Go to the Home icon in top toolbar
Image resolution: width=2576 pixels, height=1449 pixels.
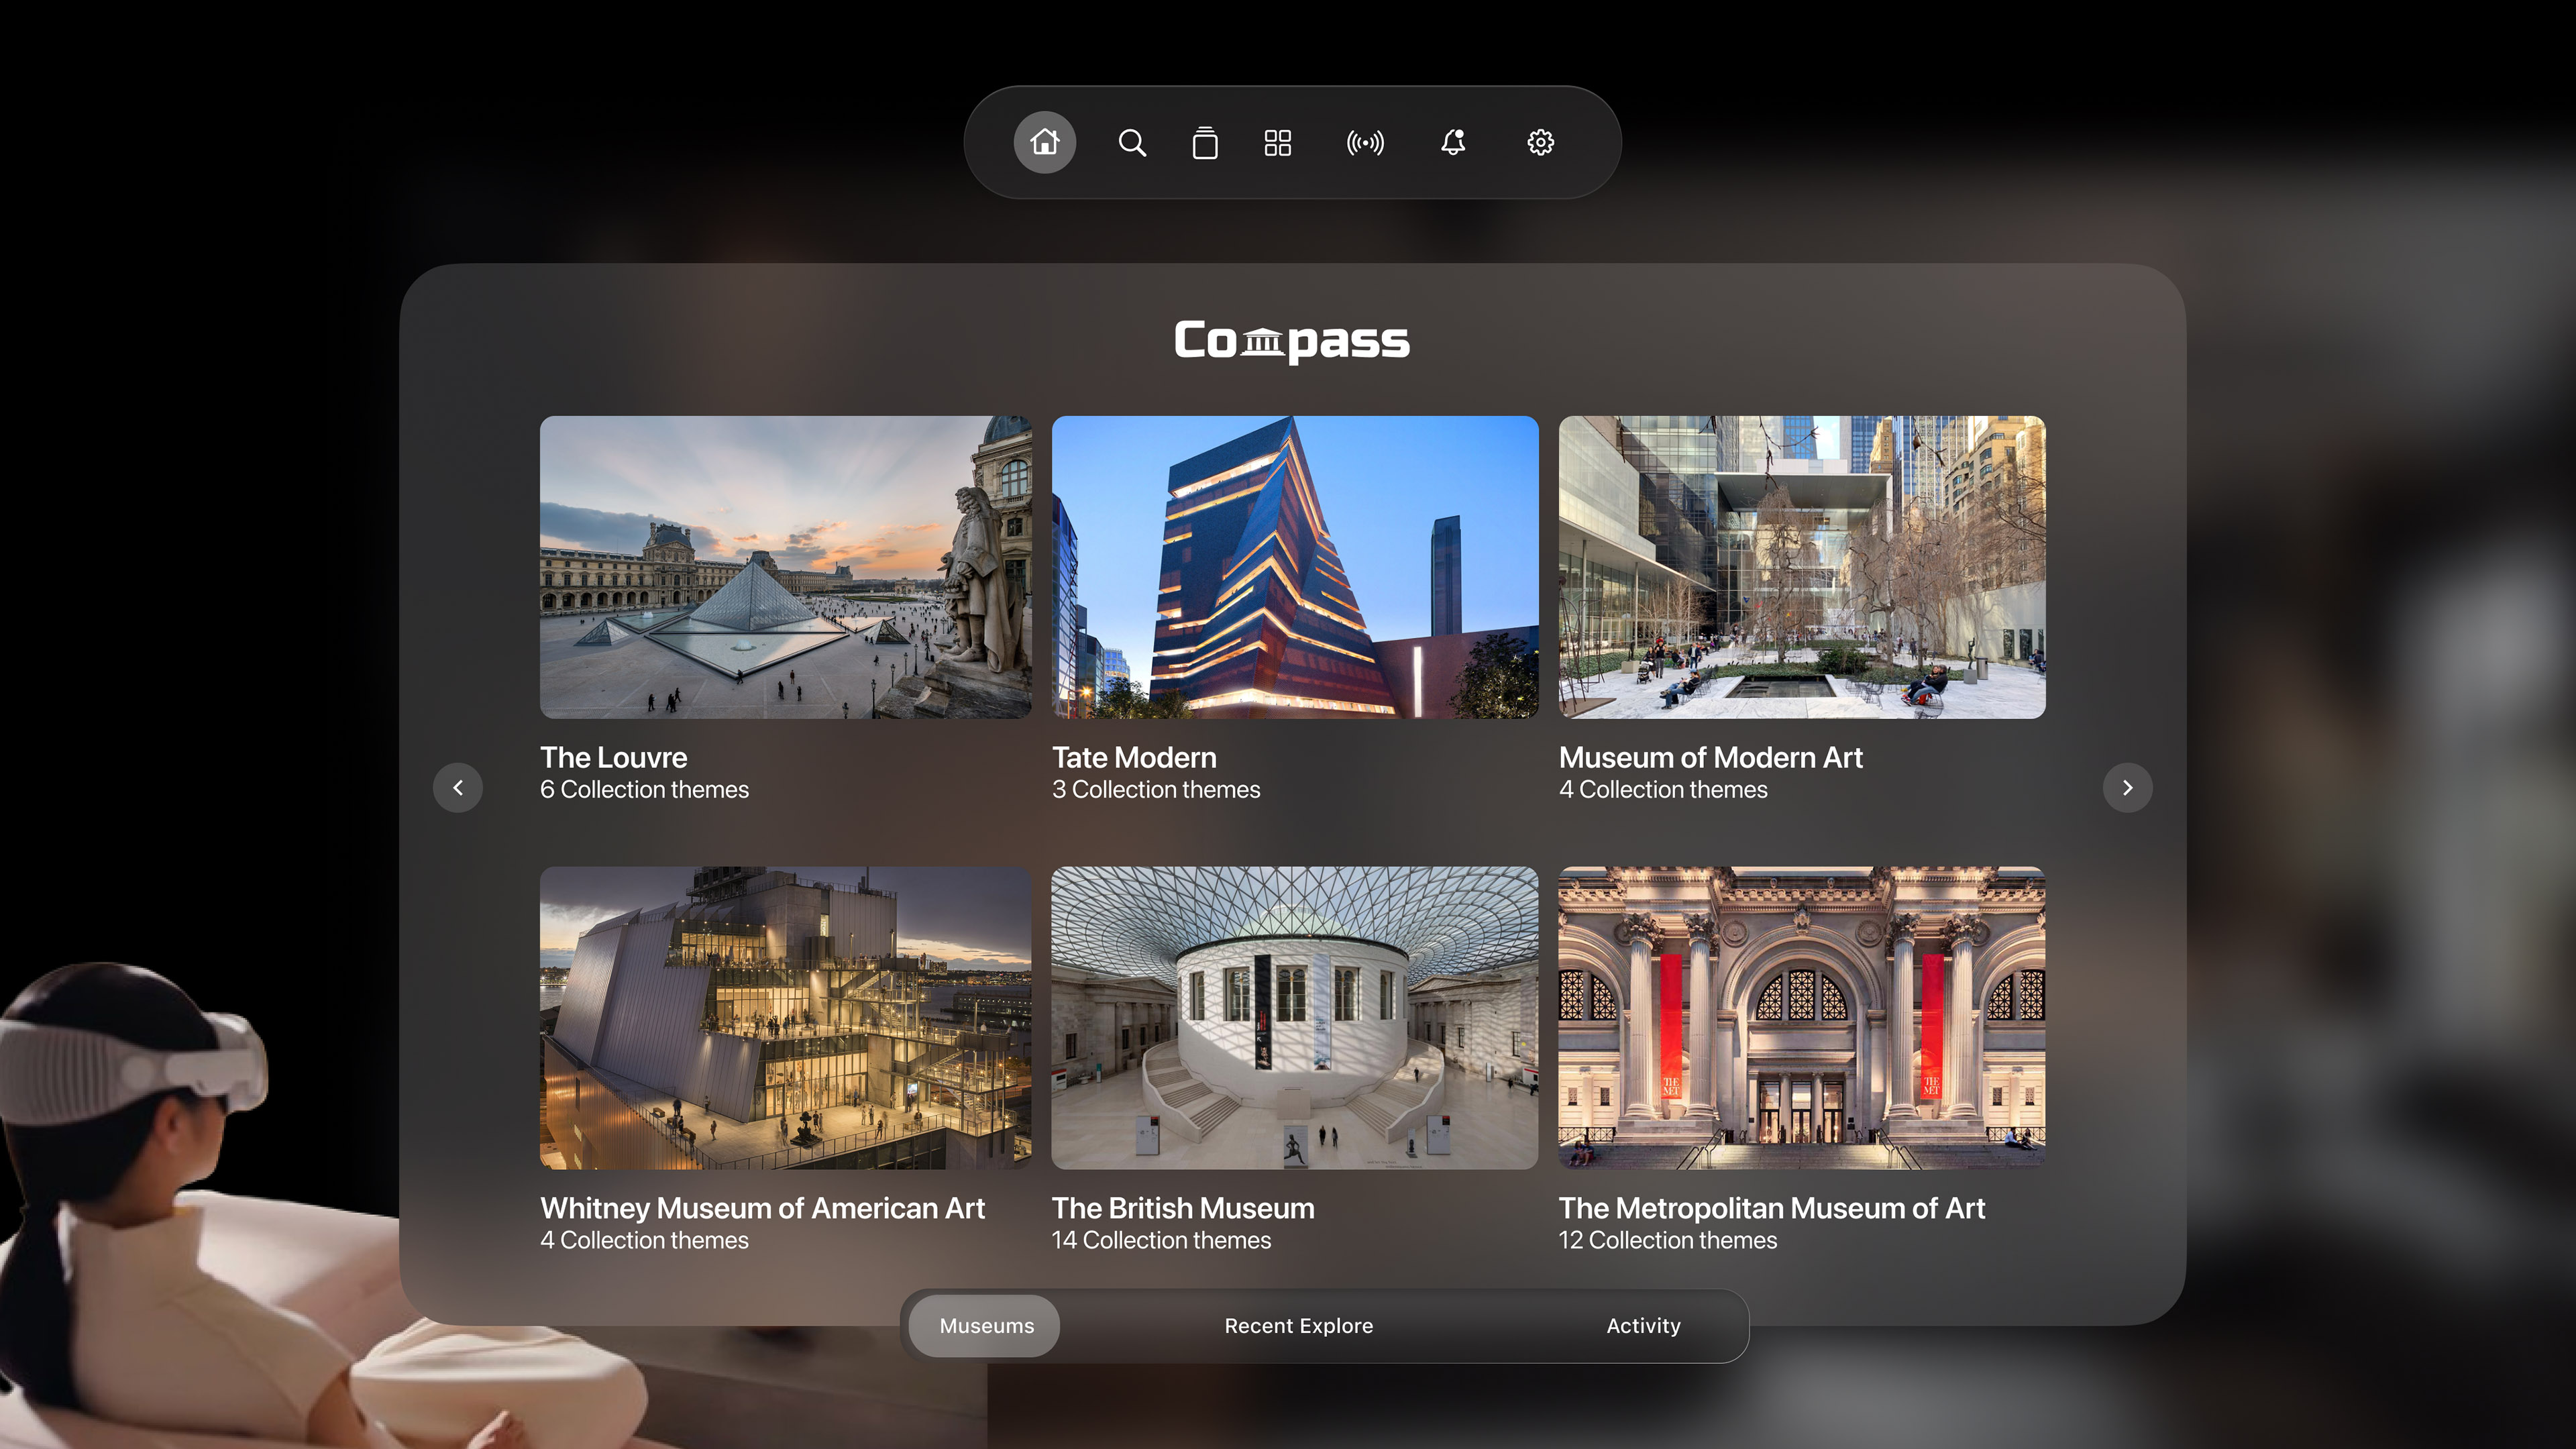1045,142
